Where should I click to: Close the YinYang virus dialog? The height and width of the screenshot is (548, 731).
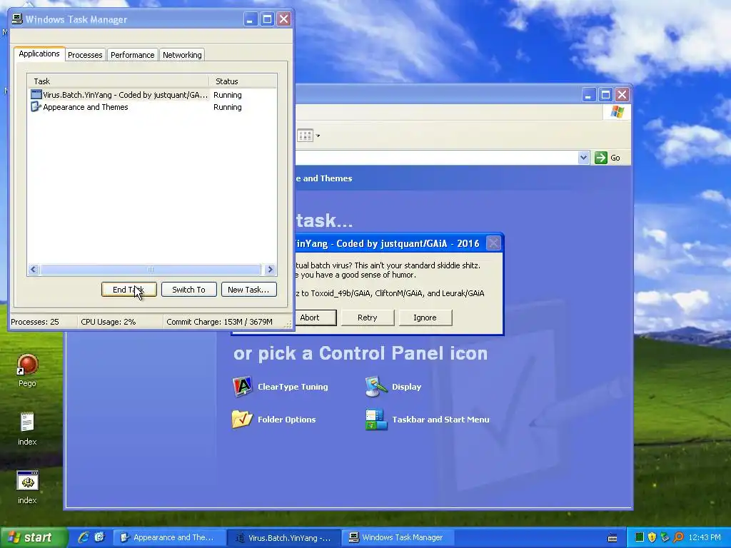[493, 243]
